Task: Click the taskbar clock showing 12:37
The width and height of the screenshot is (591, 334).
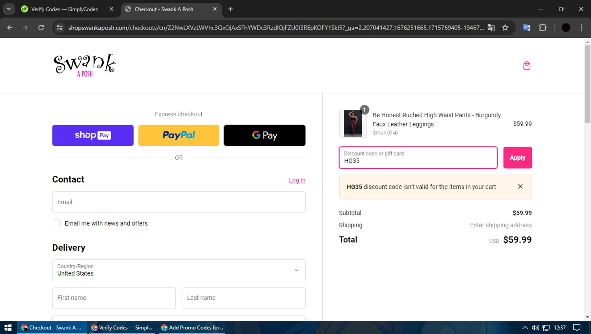Action: pos(560,328)
